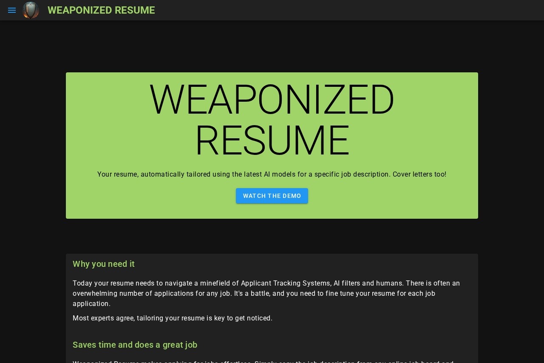Click the shield logo in header
544x363 pixels.
(x=31, y=10)
